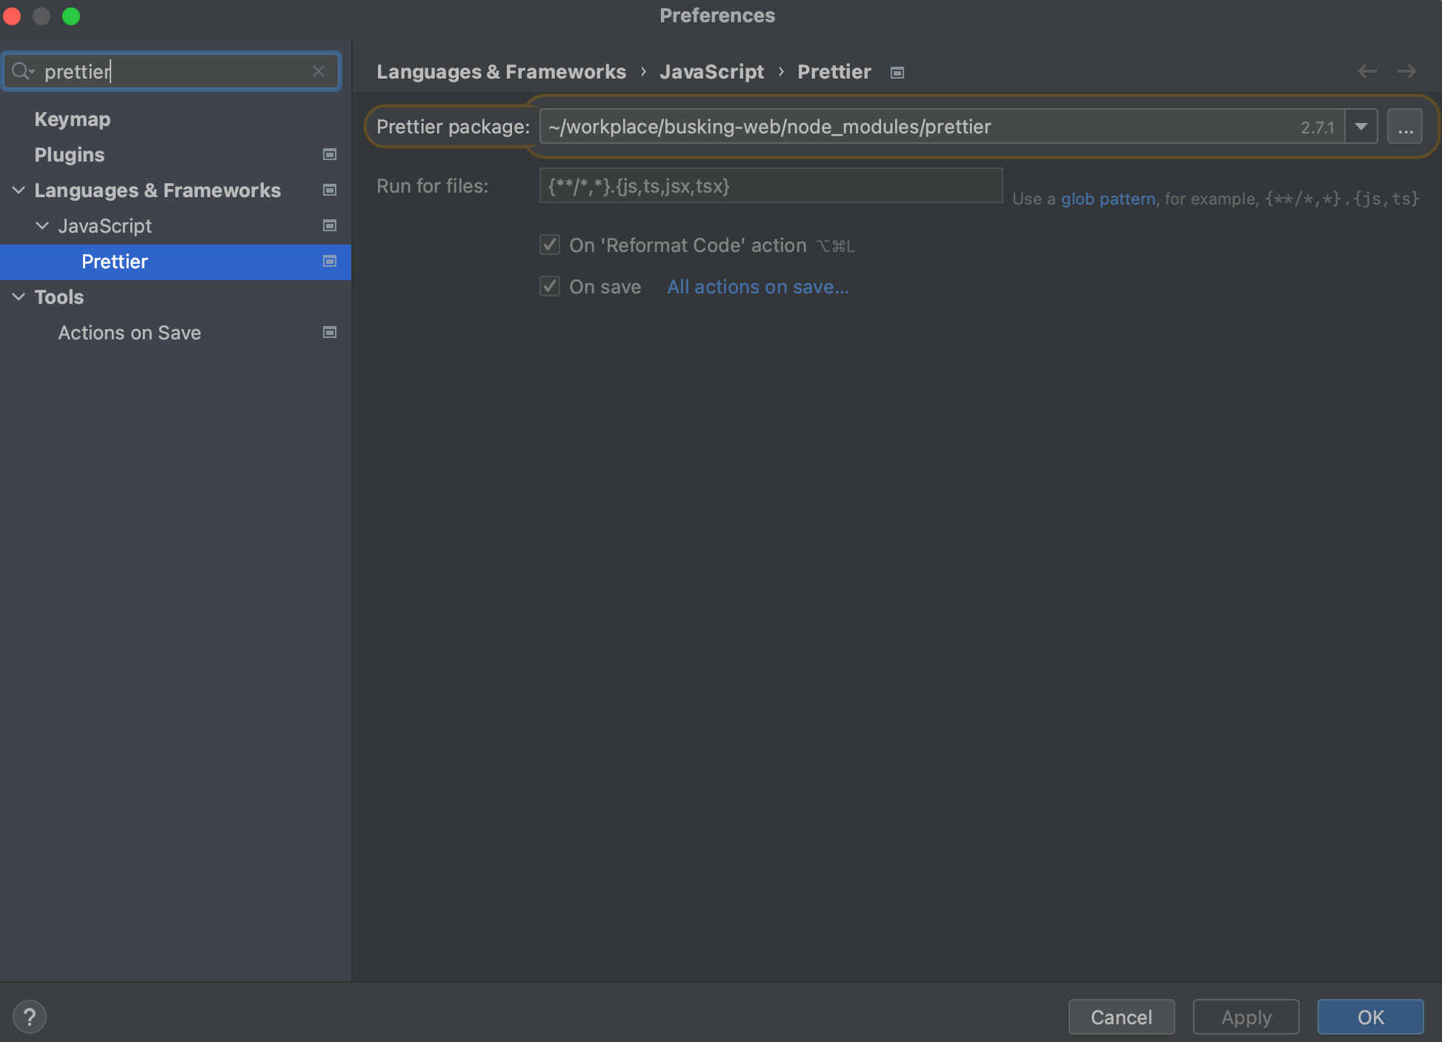Select Actions on Save in the tree
This screenshot has height=1042, width=1442.
coord(130,333)
